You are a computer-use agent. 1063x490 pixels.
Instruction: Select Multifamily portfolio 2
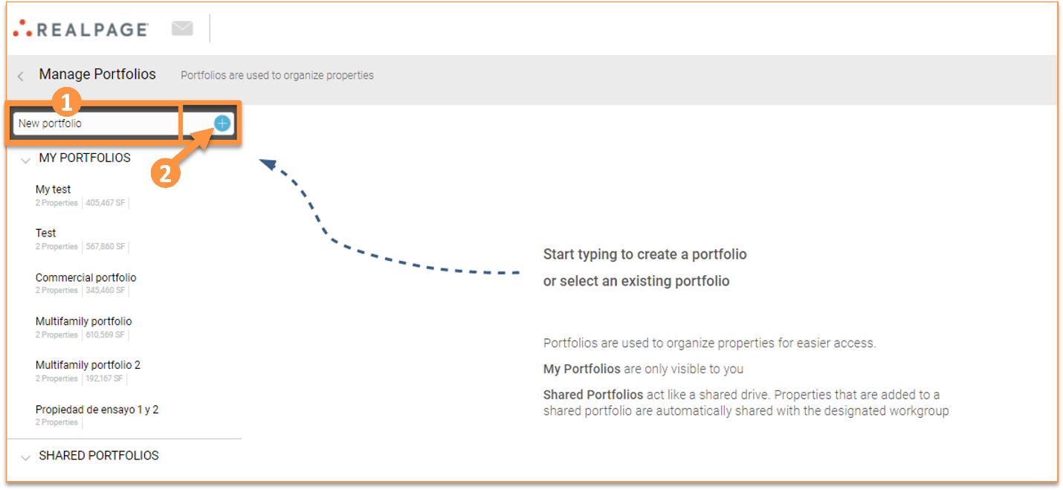tap(88, 364)
